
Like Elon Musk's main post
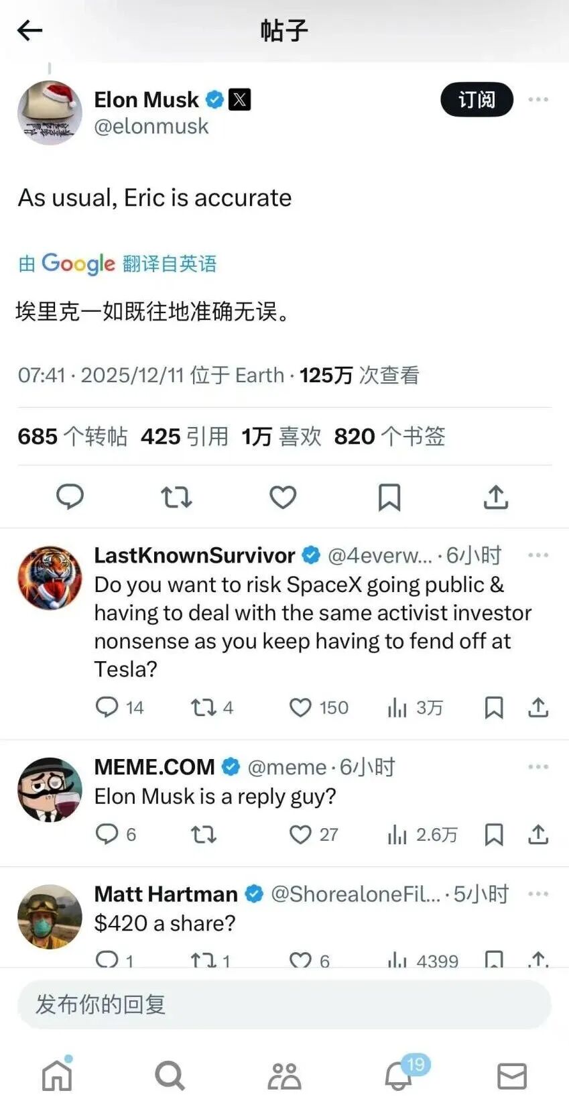(x=283, y=497)
